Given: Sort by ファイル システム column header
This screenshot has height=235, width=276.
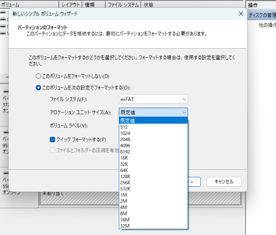Looking at the screenshot, I should tap(123, 5).
